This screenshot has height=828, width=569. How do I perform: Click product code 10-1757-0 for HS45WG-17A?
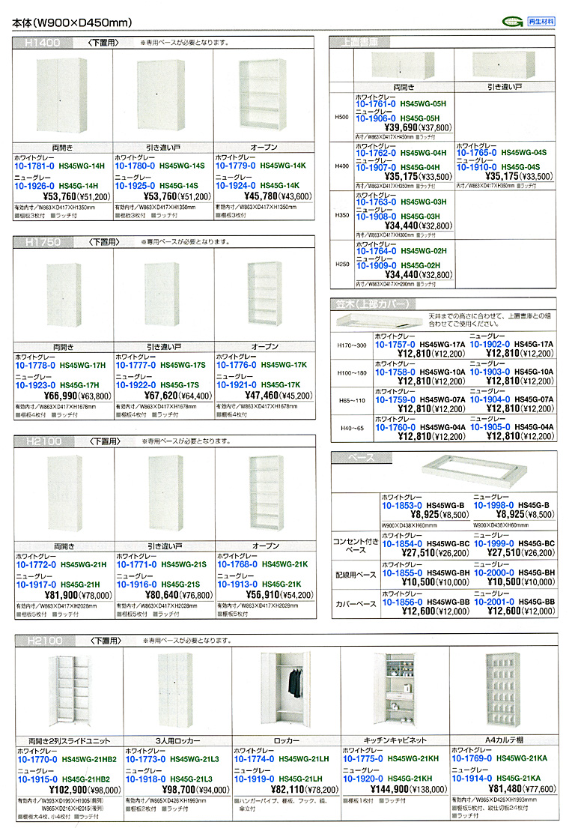click(x=395, y=344)
